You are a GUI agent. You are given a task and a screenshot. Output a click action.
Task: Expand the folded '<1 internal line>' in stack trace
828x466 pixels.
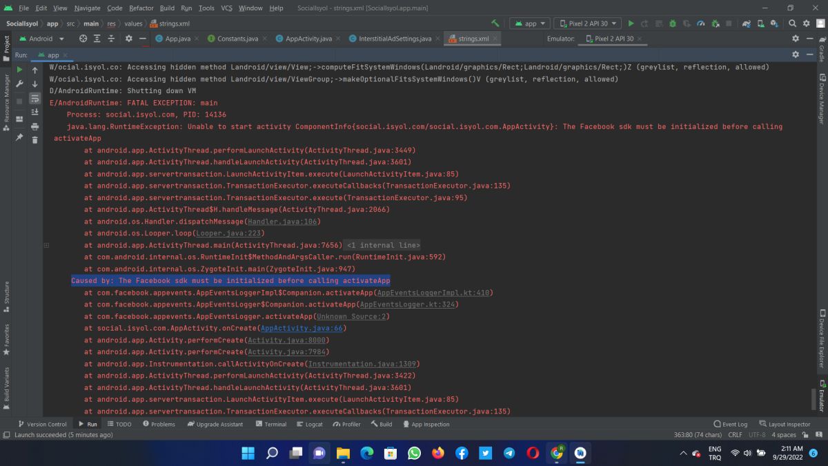[382, 245]
